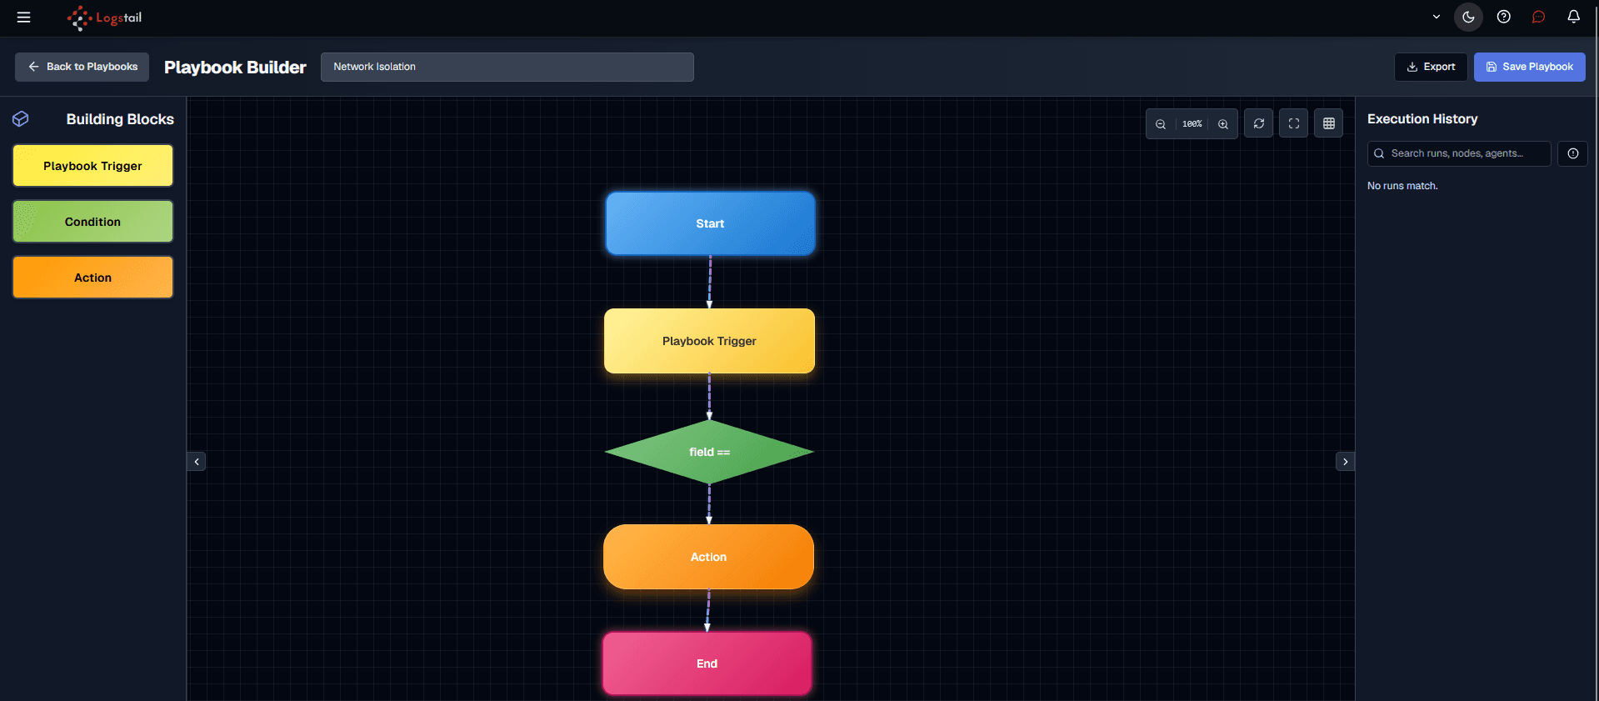Edit the Network Isolation playbook name field
The image size is (1599, 701).
(507, 67)
